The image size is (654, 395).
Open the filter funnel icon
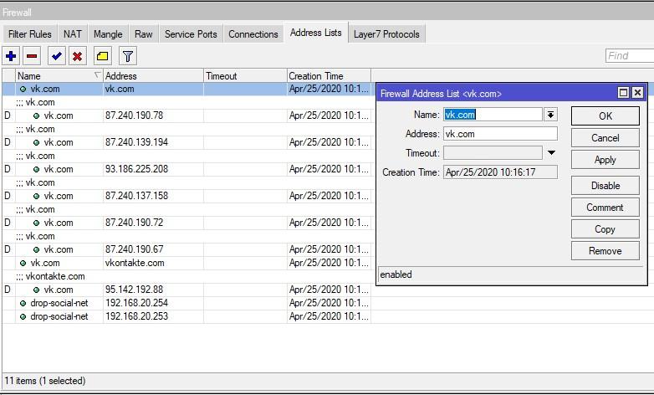(128, 56)
